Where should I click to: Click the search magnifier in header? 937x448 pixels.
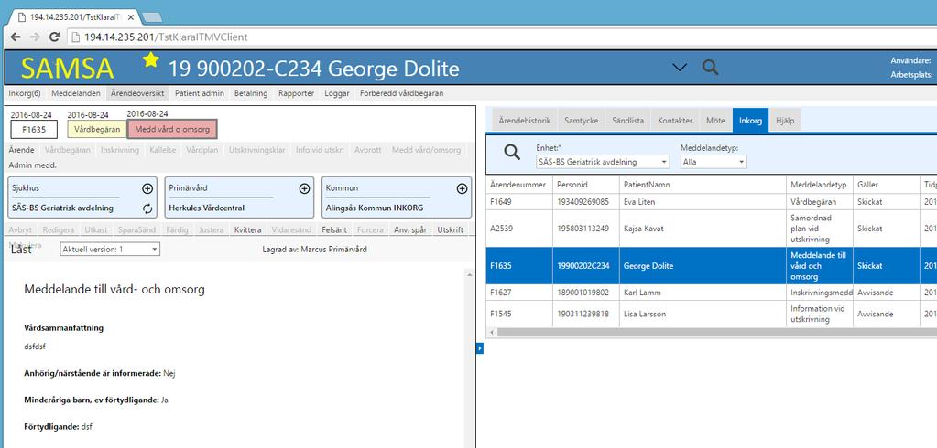point(710,67)
